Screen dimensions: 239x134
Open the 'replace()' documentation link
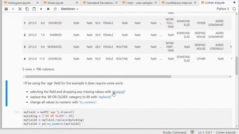tap(105, 97)
